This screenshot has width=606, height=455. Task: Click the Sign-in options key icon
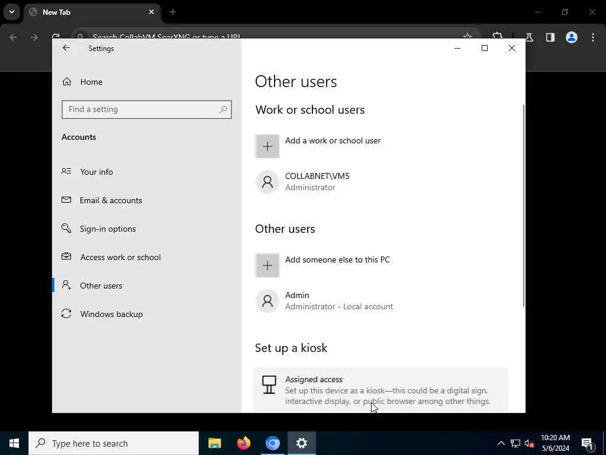[66, 228]
